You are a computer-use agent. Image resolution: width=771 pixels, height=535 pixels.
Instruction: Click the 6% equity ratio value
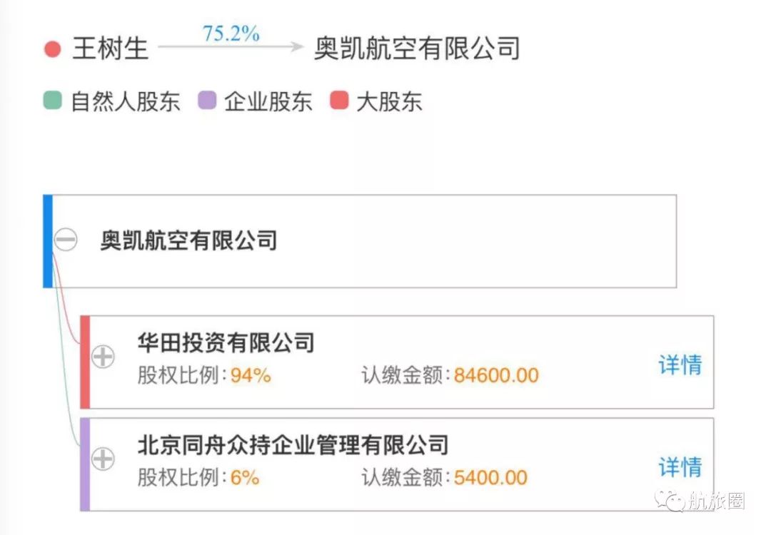click(x=244, y=477)
